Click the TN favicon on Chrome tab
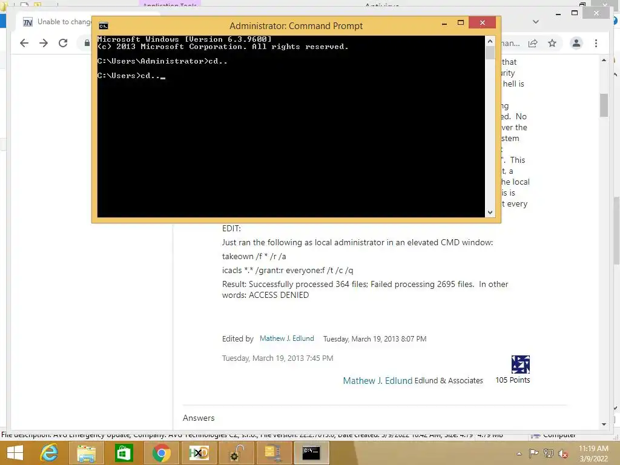This screenshot has height=465, width=620. (28, 22)
